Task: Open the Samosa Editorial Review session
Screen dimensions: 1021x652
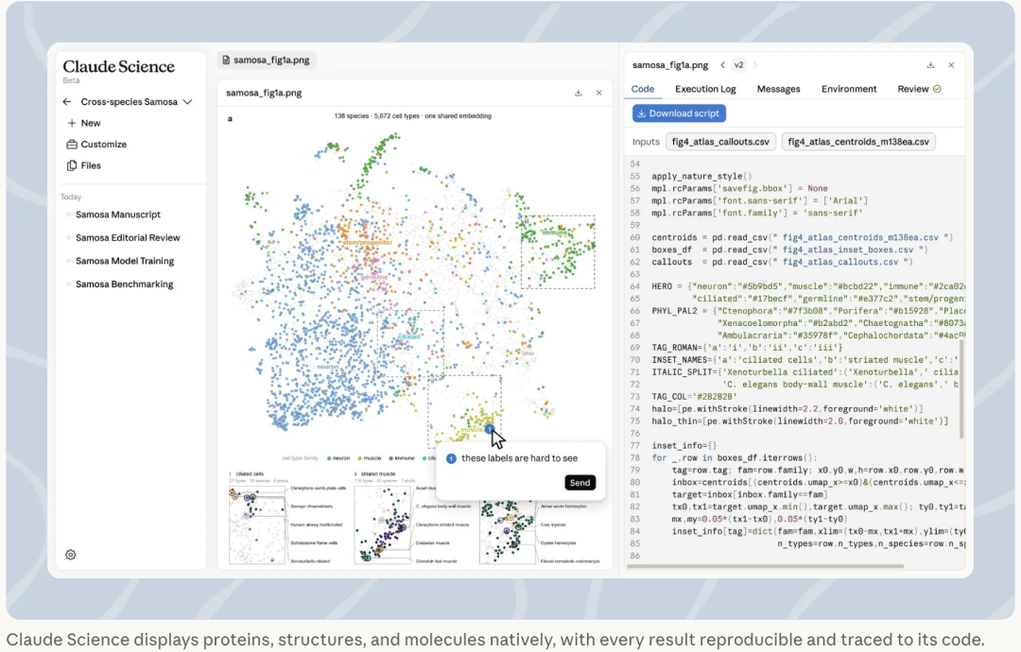Action: pyautogui.click(x=128, y=238)
